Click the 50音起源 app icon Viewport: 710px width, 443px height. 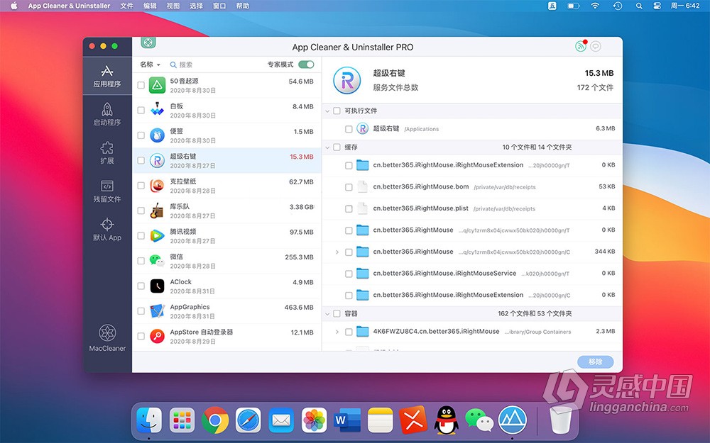(x=157, y=85)
